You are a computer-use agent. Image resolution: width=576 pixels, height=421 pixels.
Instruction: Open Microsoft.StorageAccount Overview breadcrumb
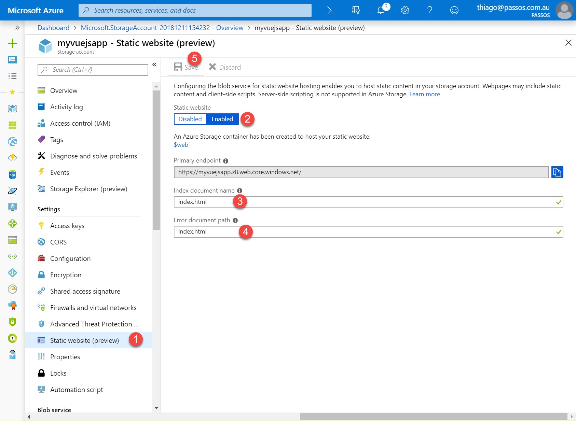[x=162, y=28]
